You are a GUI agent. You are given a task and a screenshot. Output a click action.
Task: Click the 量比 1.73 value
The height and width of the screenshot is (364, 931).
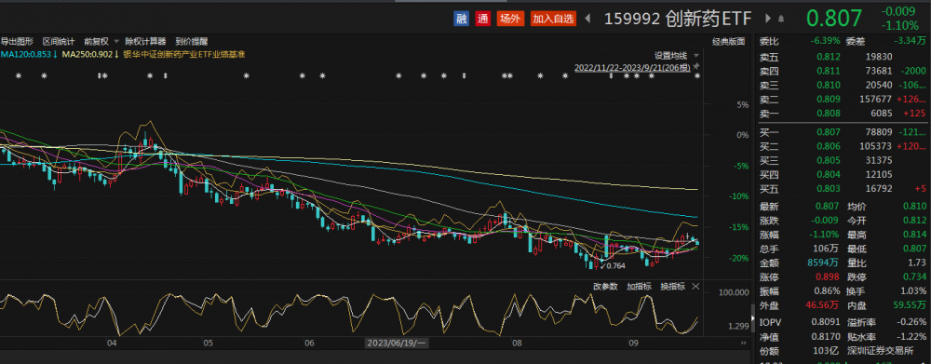(917, 263)
